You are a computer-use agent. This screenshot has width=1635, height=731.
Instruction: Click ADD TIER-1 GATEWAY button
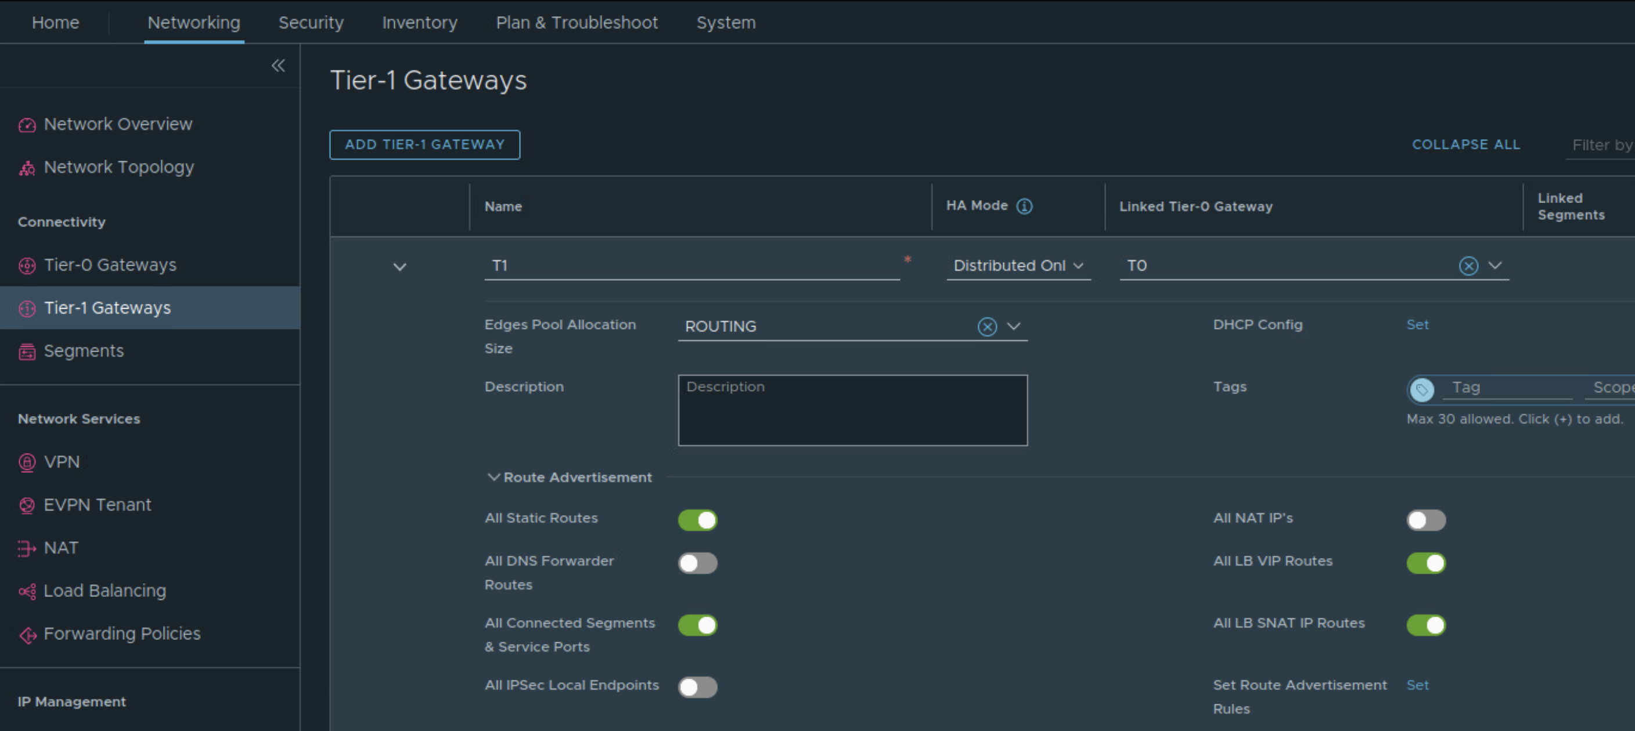(424, 144)
